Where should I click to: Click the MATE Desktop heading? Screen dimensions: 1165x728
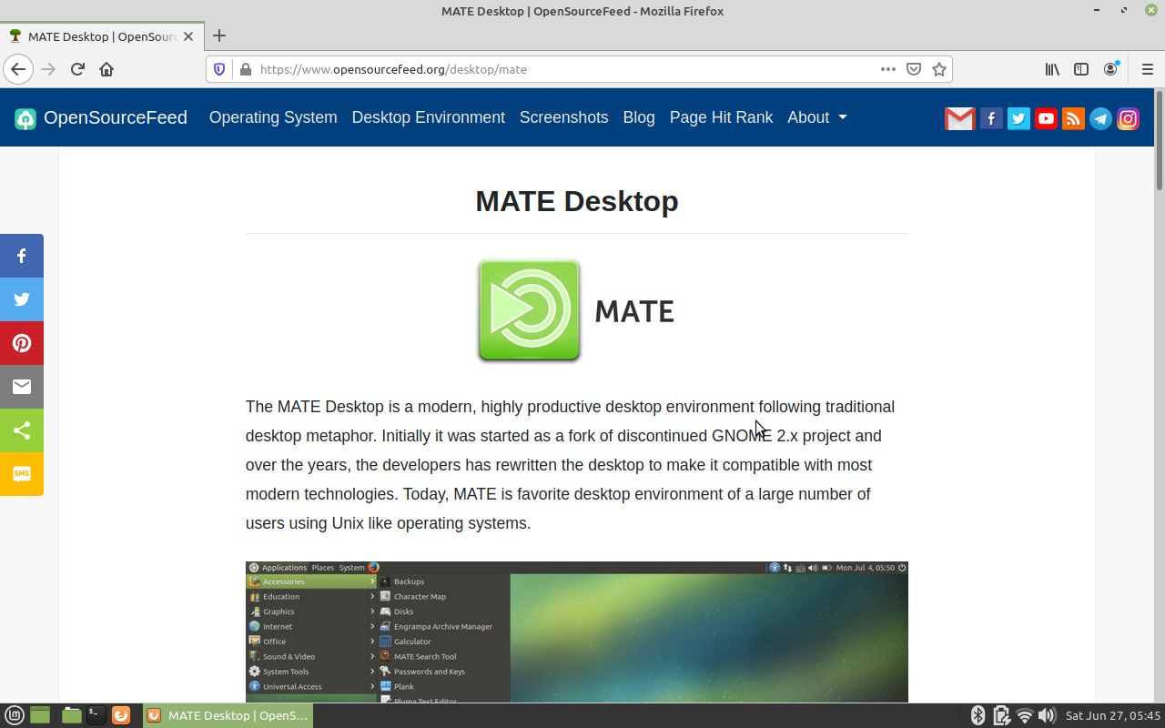(577, 201)
